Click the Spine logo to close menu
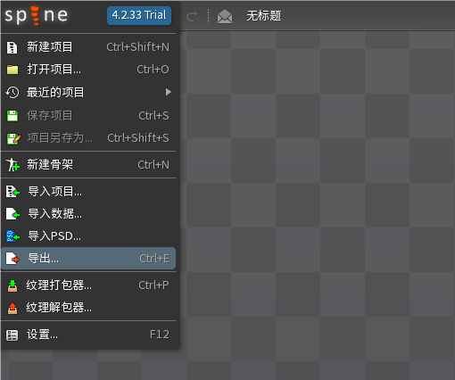This screenshot has height=380, width=455. coord(37,15)
